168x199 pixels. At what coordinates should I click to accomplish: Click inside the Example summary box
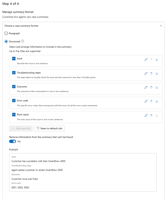83,172
